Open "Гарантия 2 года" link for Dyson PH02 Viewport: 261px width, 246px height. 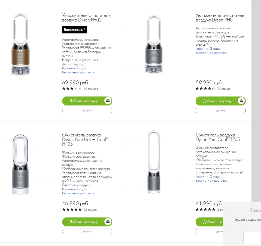(x=74, y=68)
